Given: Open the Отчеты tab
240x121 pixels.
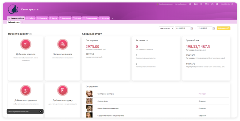Looking at the screenshot, I should tap(104, 18).
